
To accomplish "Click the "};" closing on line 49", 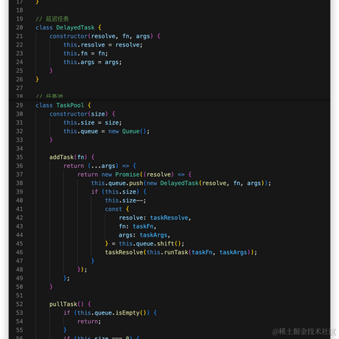I will [x=66, y=279].
